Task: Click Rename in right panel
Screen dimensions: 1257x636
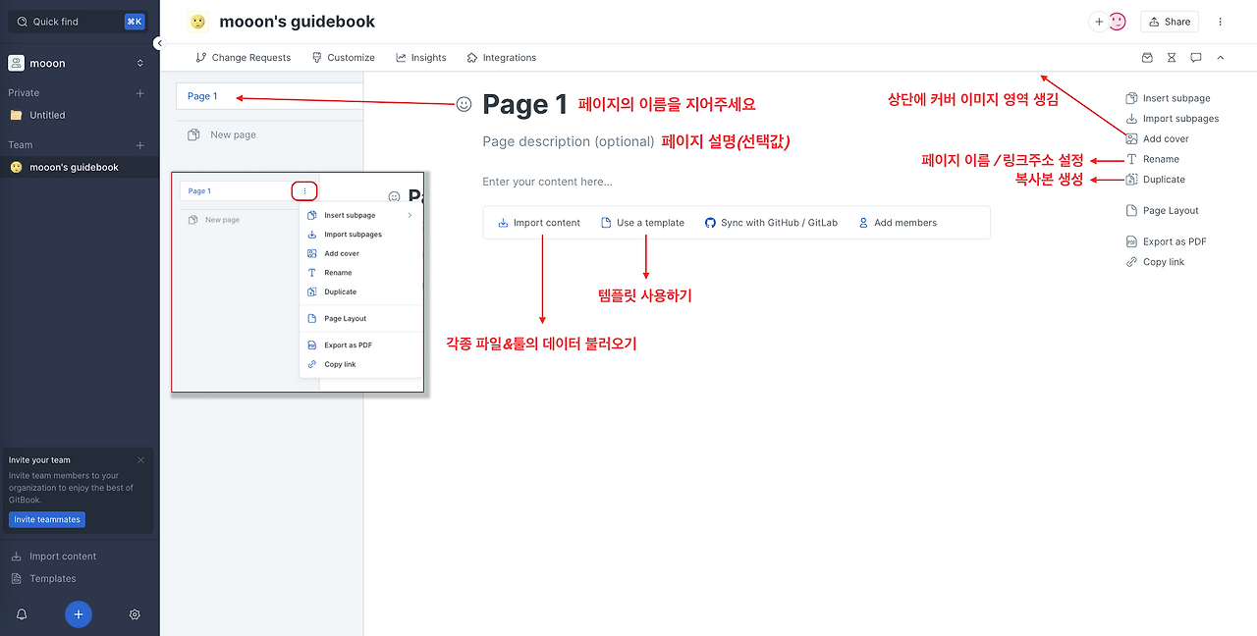Action: (1152, 159)
